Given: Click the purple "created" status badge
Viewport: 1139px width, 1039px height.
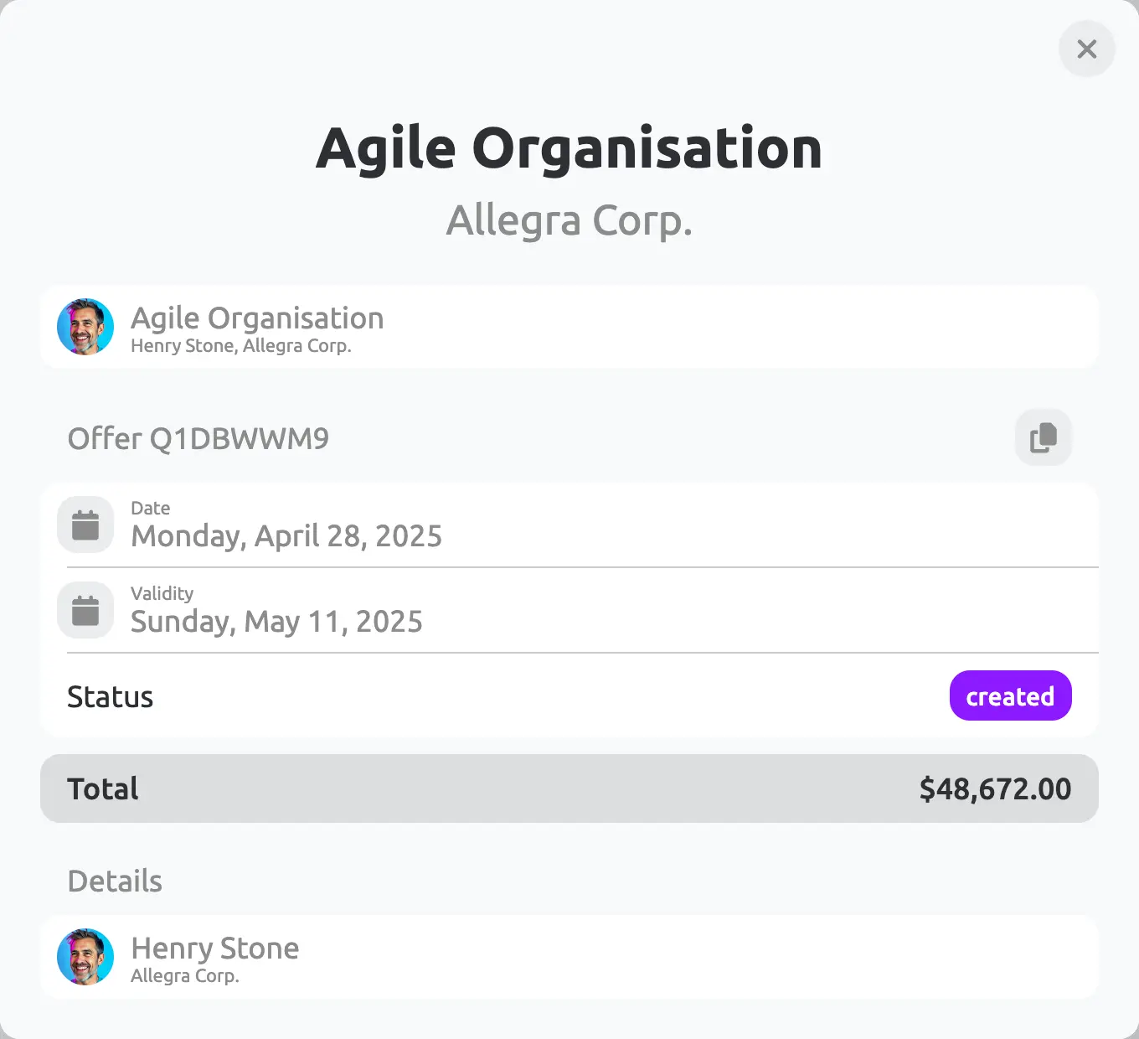Looking at the screenshot, I should [1010, 695].
